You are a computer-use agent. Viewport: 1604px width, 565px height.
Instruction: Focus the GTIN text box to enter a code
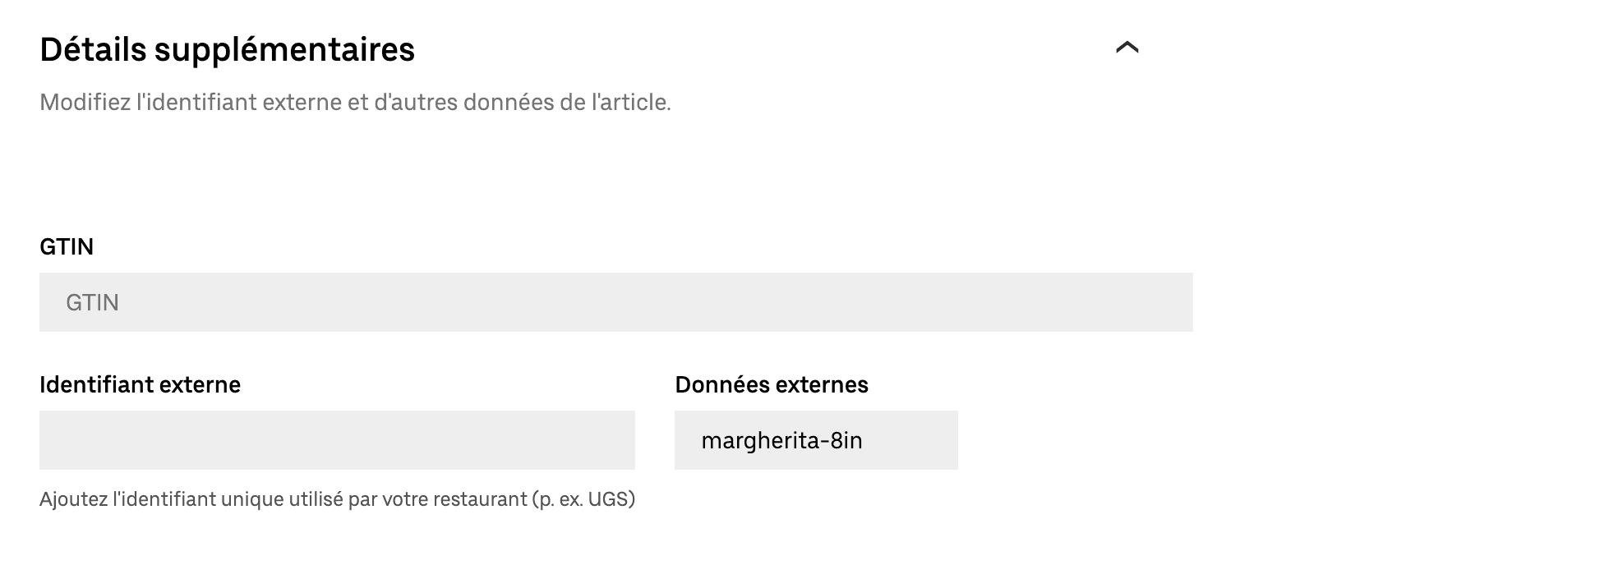point(616,301)
